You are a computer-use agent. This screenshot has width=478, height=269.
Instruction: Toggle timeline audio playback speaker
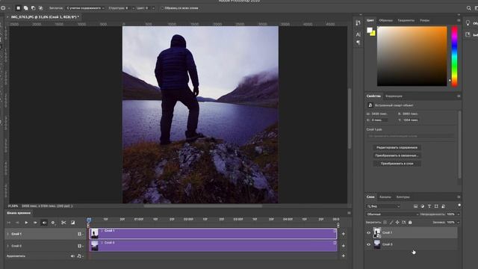(44, 223)
